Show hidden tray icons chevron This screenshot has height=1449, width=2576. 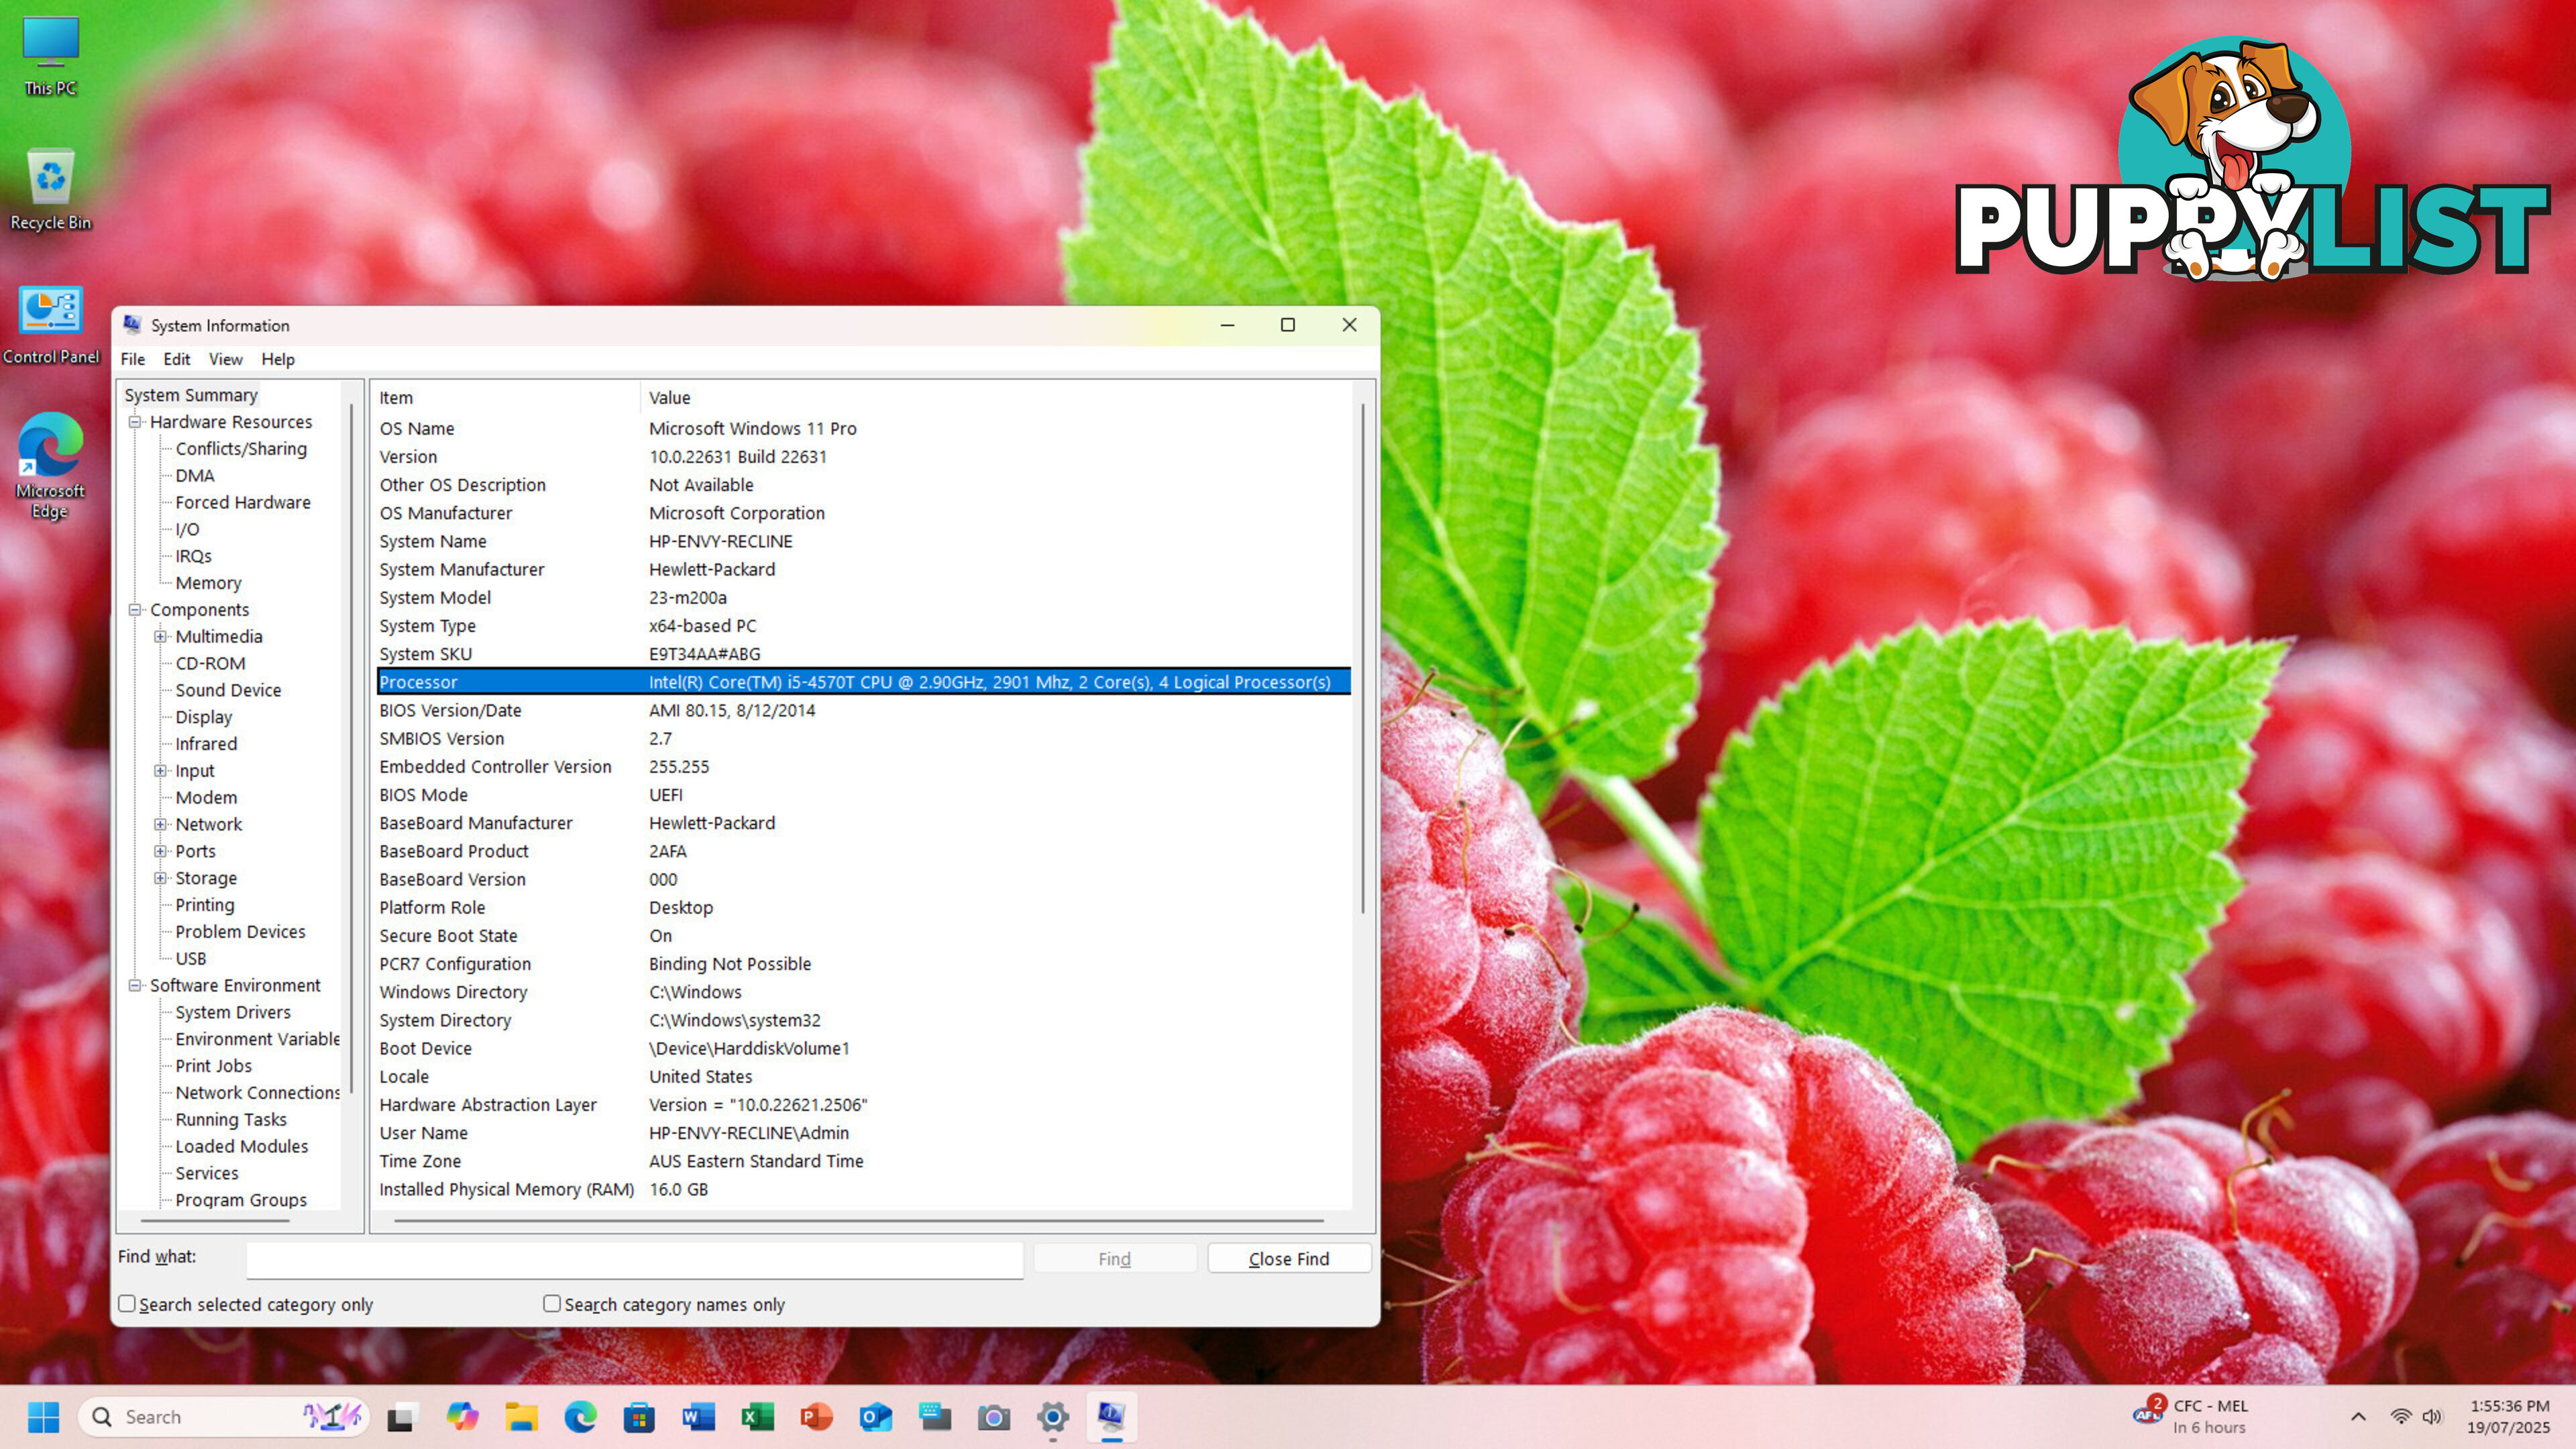point(2358,1416)
